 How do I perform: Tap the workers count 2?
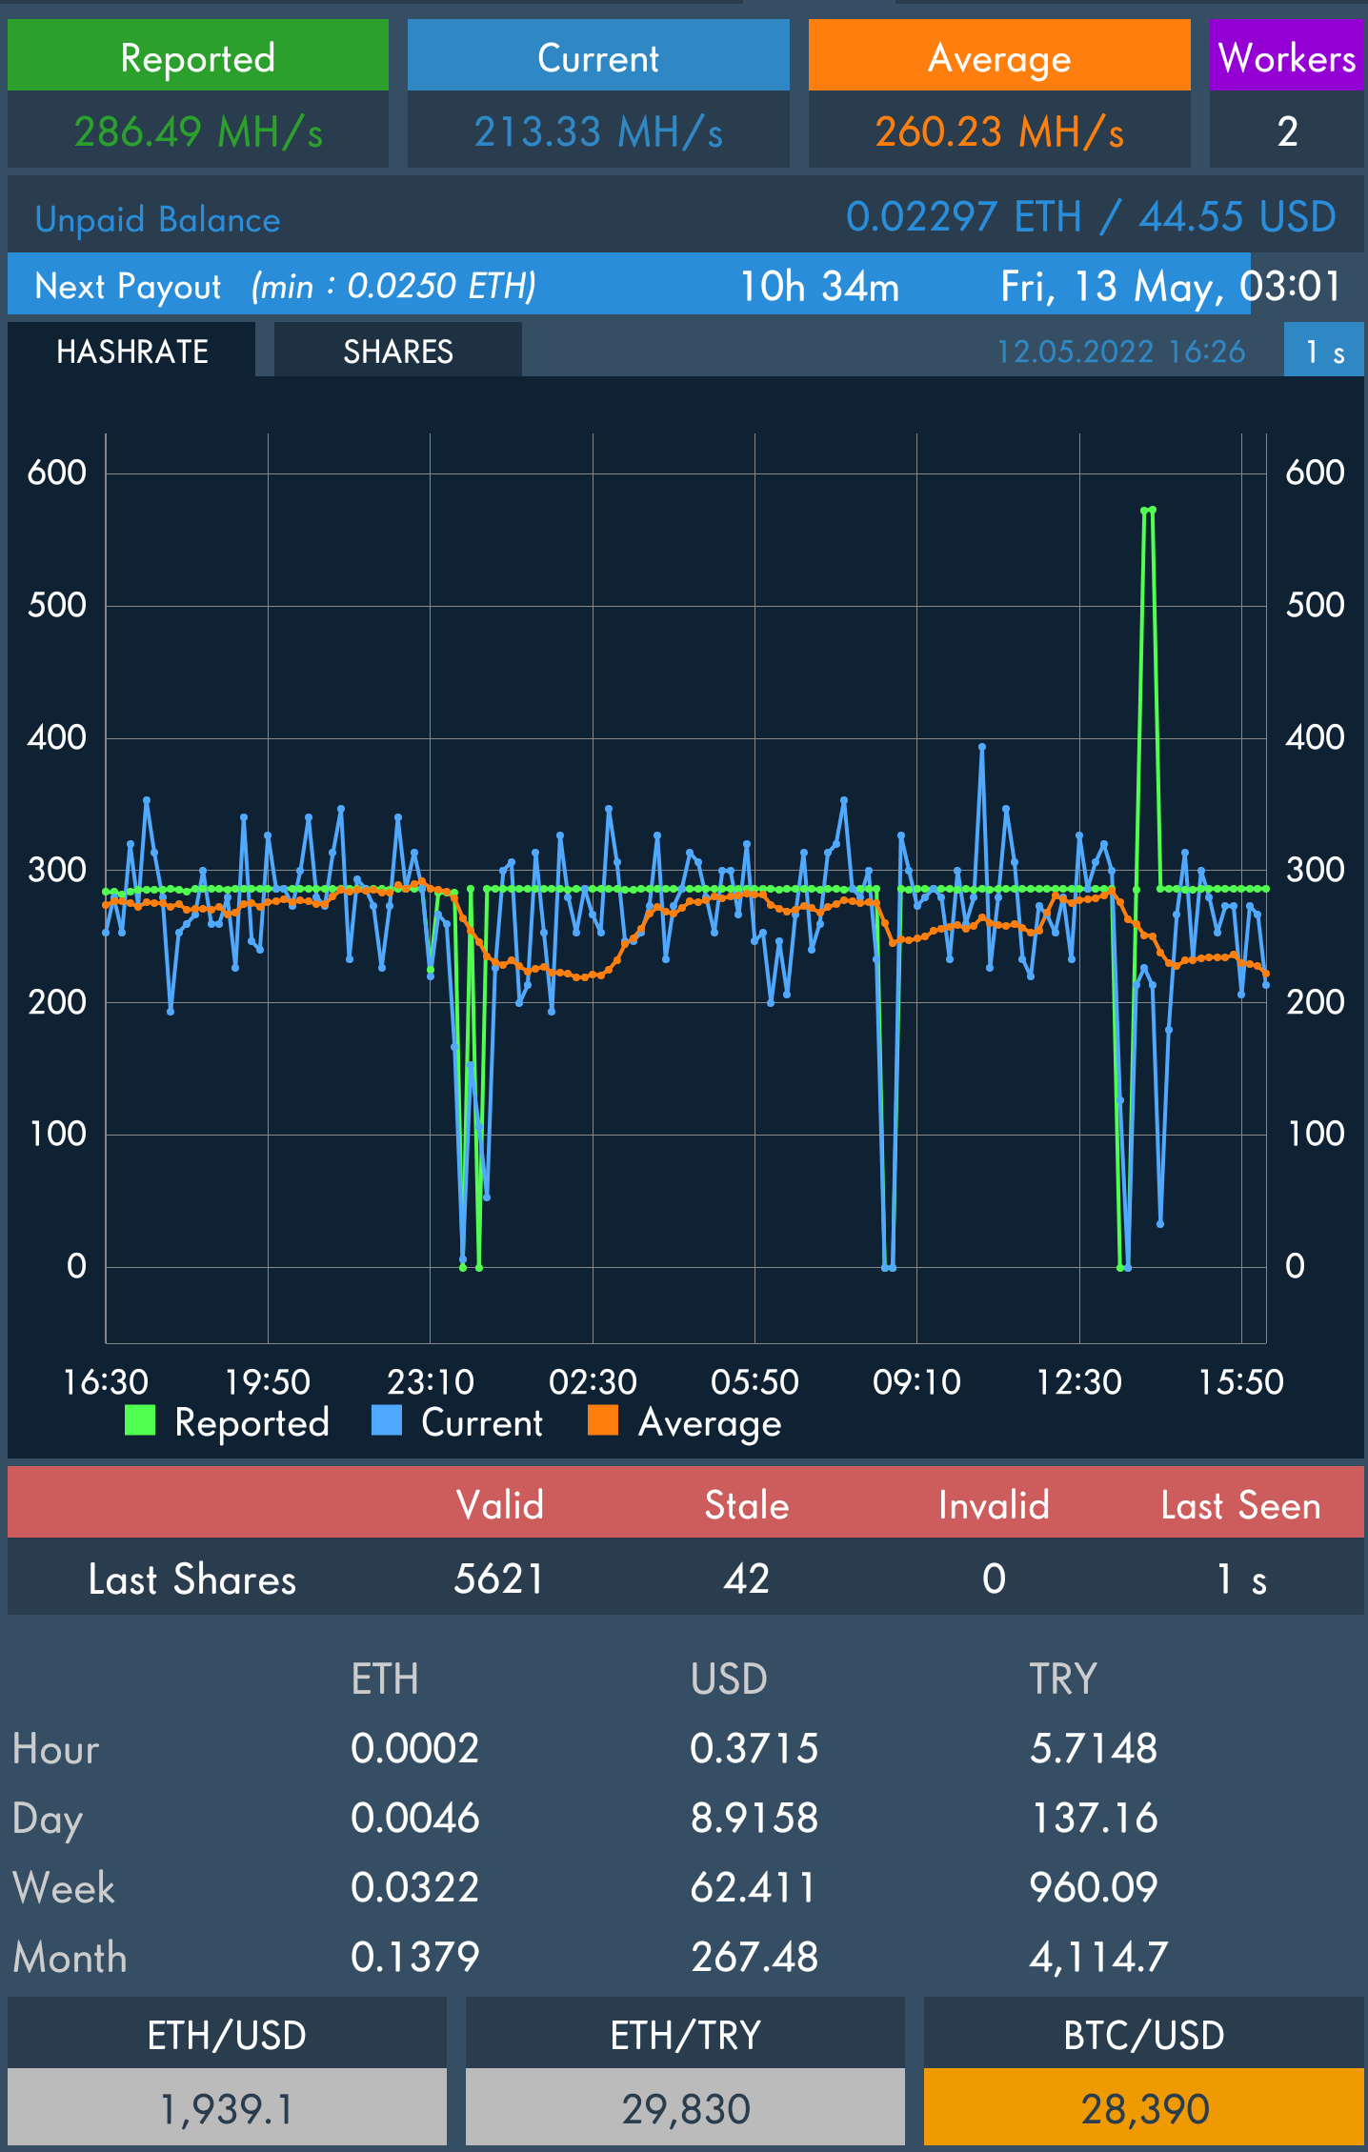click(1287, 131)
